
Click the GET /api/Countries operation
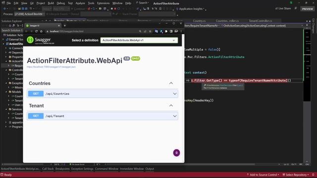[x=103, y=93]
